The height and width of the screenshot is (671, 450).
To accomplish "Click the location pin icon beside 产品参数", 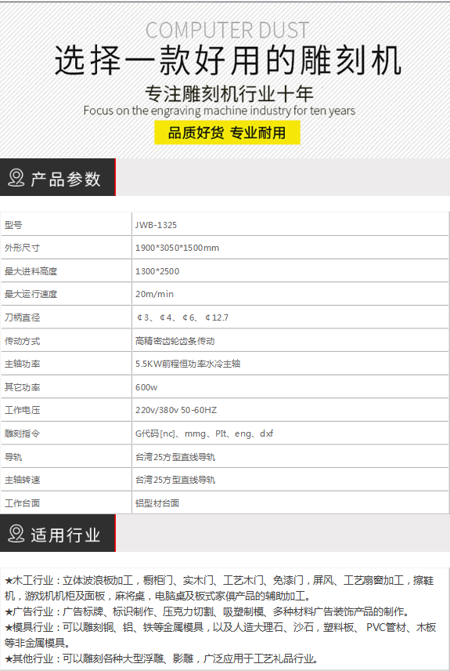I will coord(16,178).
